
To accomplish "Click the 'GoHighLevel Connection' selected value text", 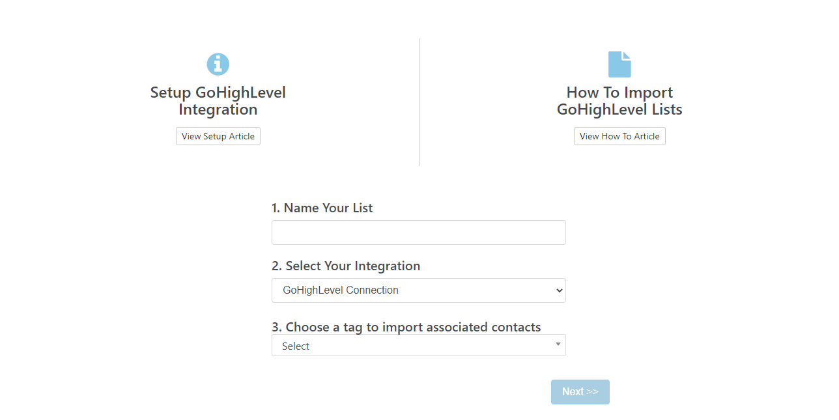I will point(340,290).
